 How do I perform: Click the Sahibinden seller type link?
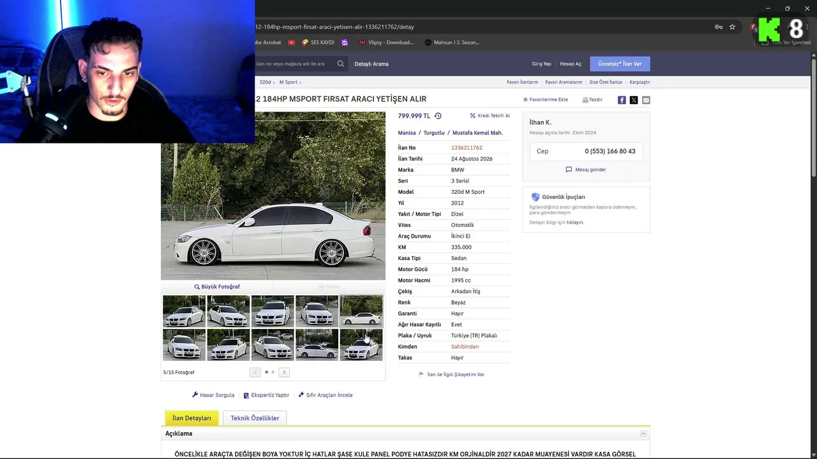(465, 347)
